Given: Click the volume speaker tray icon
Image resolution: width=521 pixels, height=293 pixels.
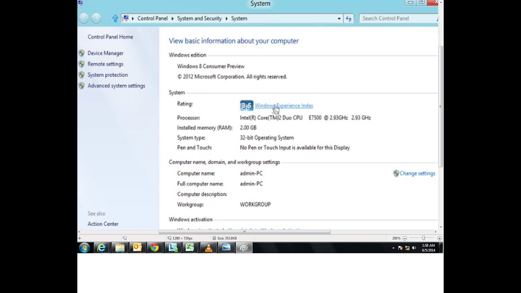Looking at the screenshot, I should 414,248.
